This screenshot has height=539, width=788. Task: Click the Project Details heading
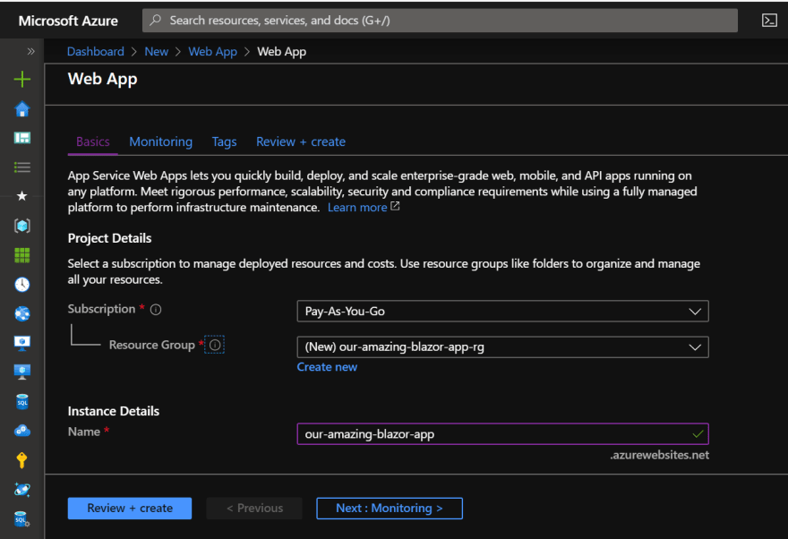click(x=109, y=238)
